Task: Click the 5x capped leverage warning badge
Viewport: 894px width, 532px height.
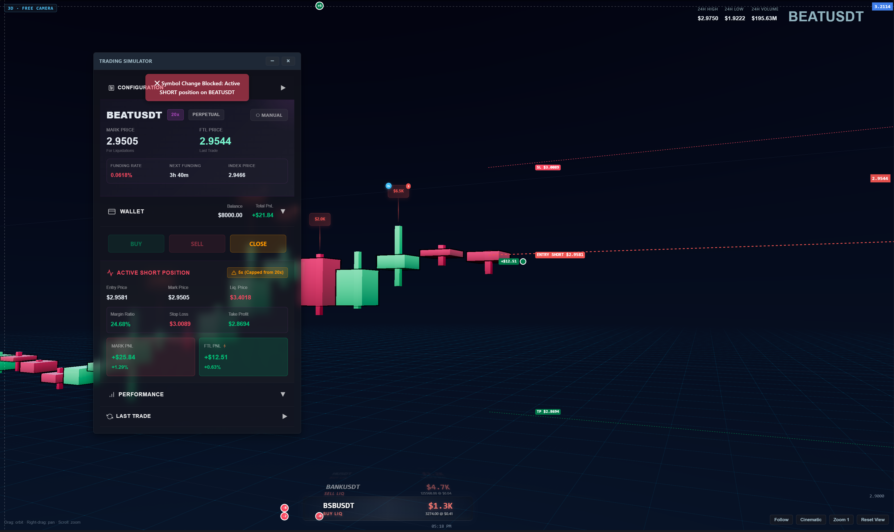Action: [x=257, y=272]
